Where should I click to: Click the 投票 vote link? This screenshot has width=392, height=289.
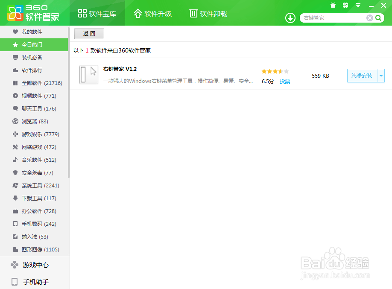285,81
